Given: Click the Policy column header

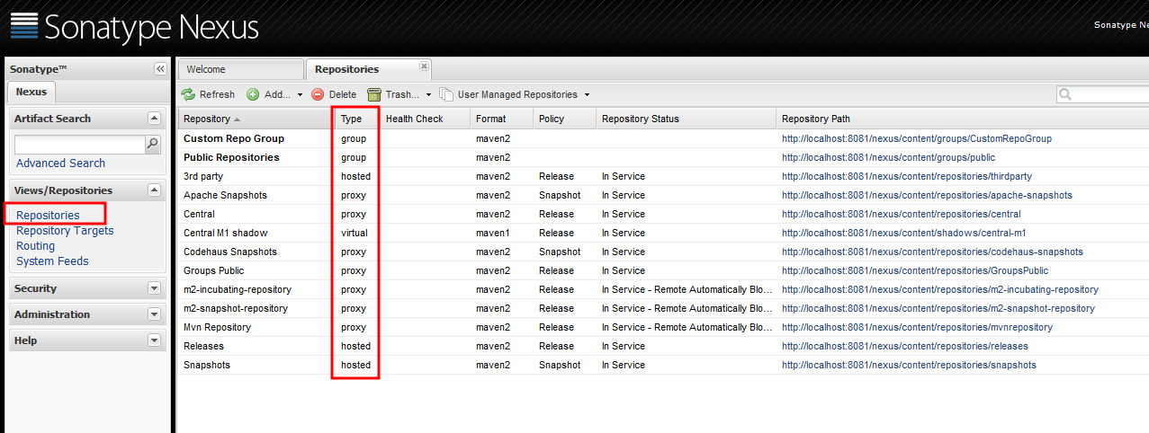Looking at the screenshot, I should pos(564,119).
